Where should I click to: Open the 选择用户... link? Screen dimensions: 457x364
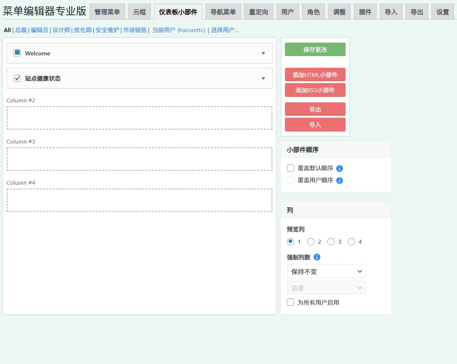(x=225, y=30)
